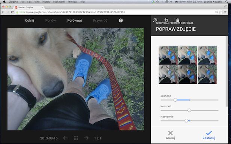Click Ponów to redo
The image size is (231, 144).
tap(51, 21)
